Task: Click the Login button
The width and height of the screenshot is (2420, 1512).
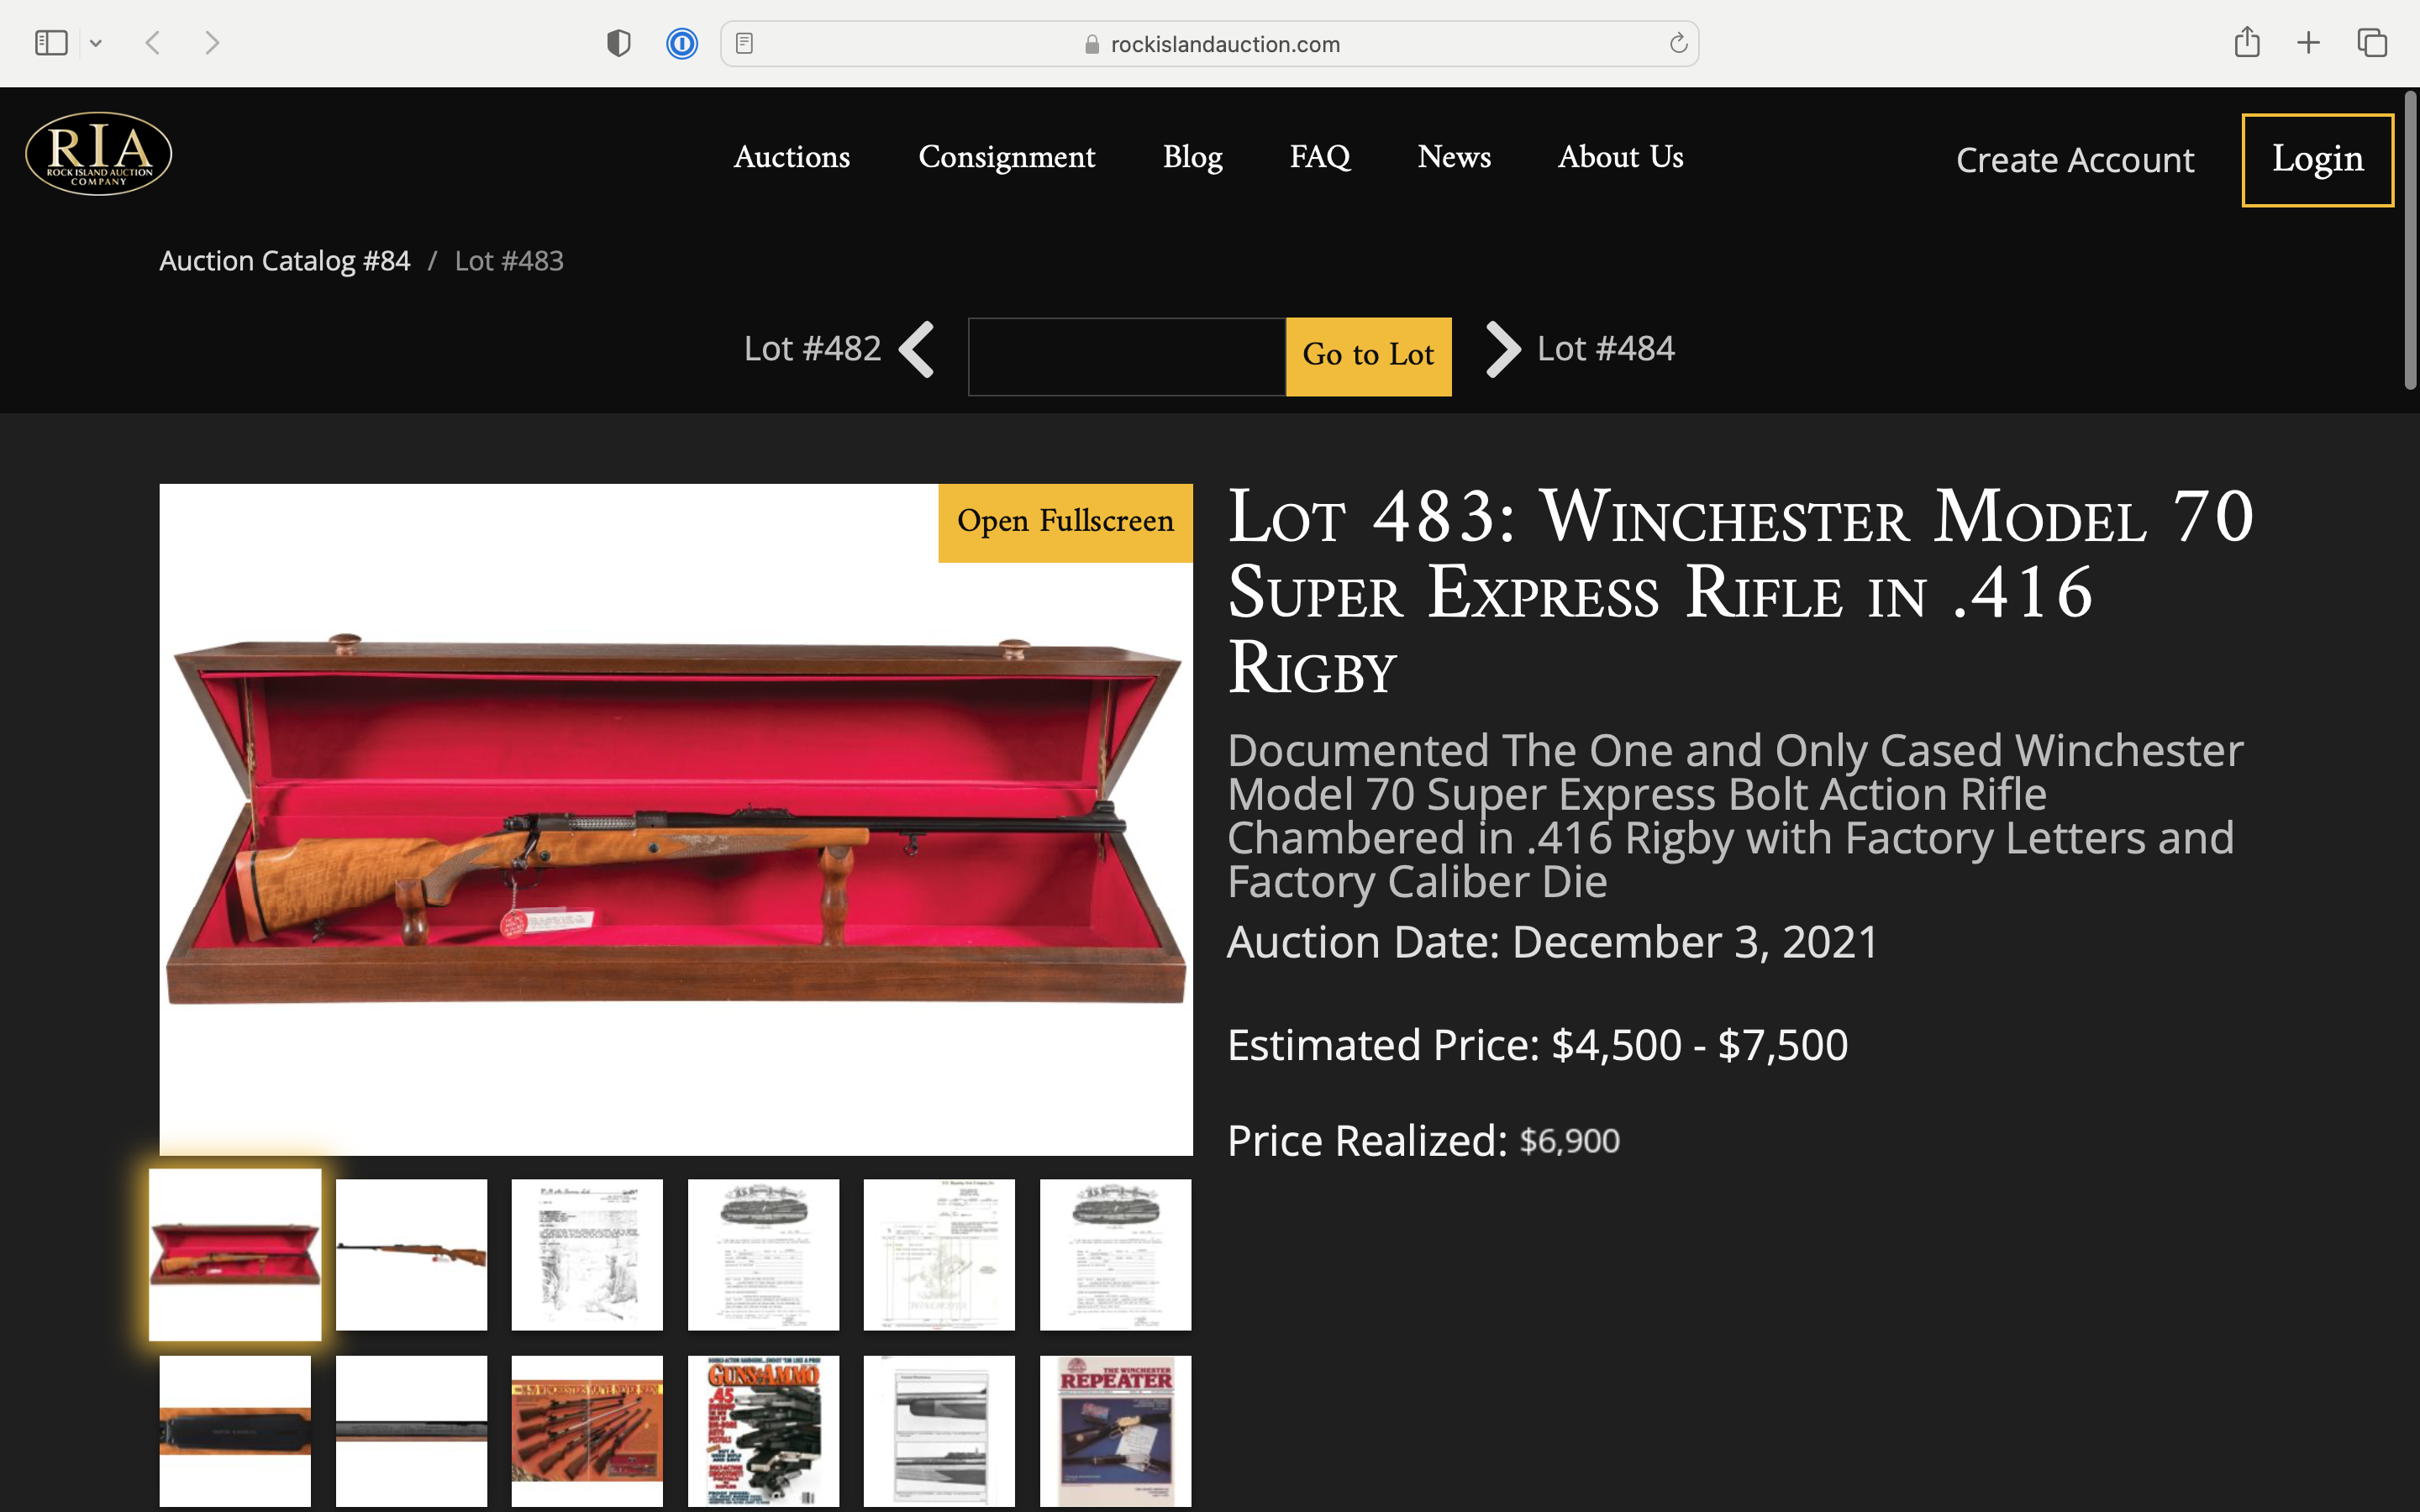Action: pos(2317,160)
